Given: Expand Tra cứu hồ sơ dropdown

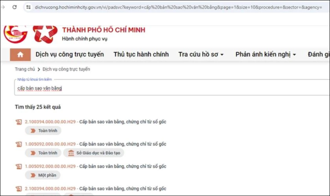Looking at the screenshot, I should 201,54.
